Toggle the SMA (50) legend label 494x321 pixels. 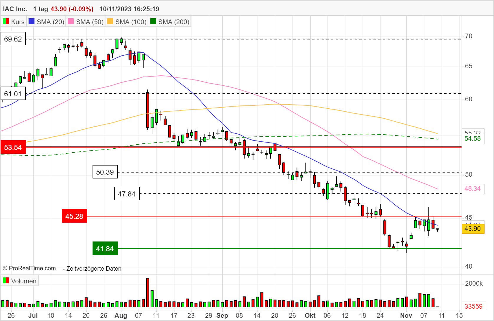click(90, 22)
